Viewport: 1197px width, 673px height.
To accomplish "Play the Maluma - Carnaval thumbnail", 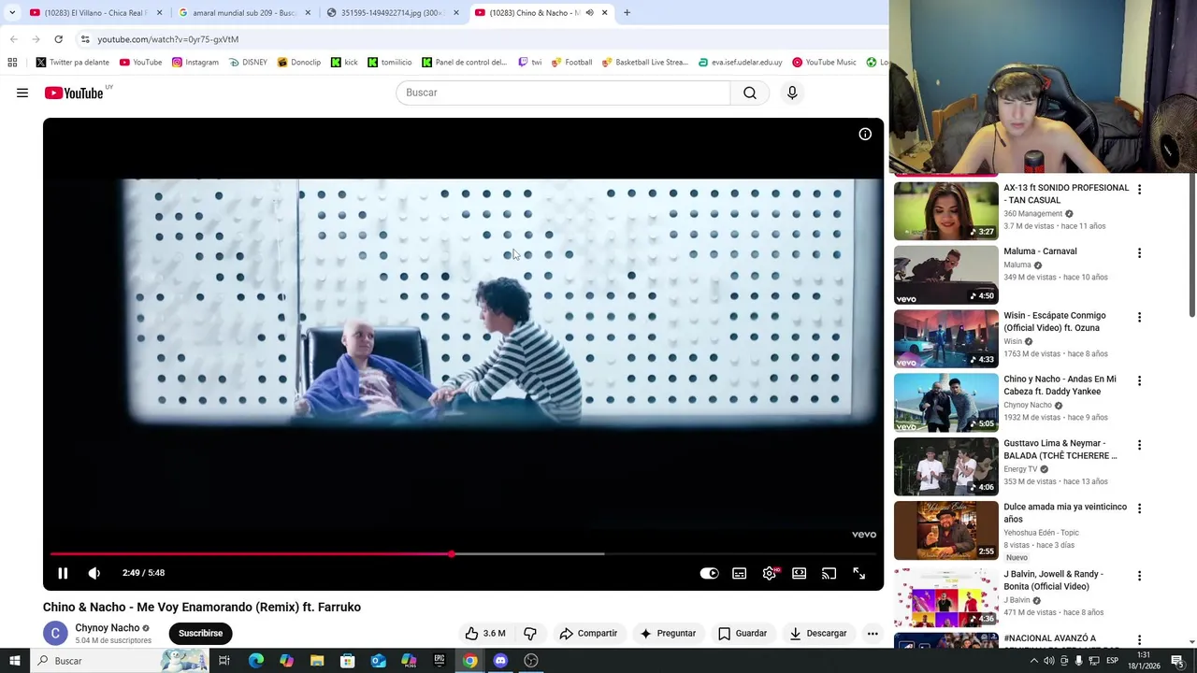I will pyautogui.click(x=945, y=275).
